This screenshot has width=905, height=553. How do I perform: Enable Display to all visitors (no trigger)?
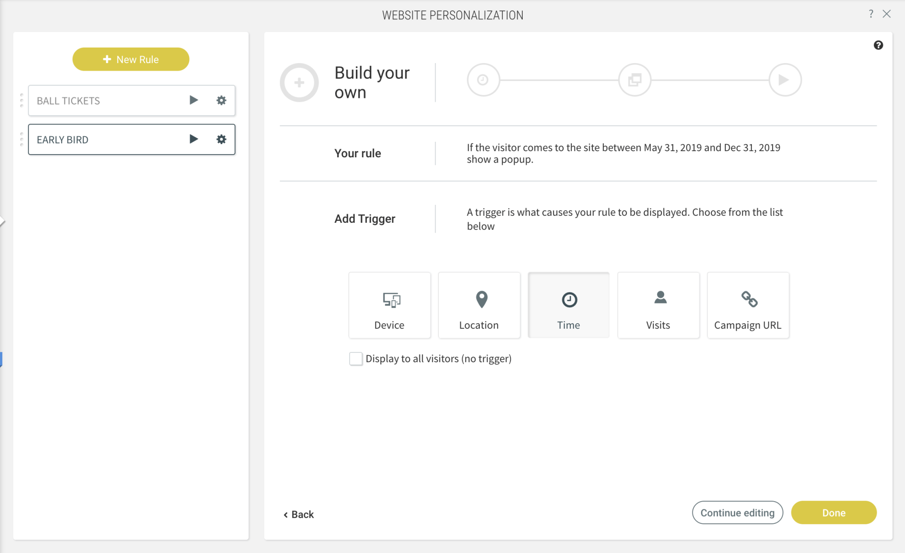[356, 358]
